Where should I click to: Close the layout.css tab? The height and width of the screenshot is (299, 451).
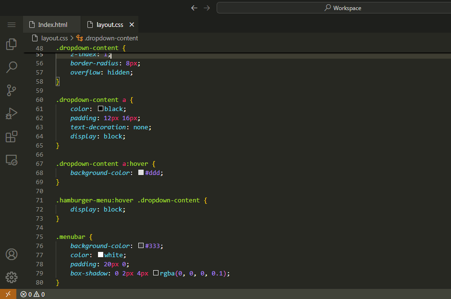132,25
